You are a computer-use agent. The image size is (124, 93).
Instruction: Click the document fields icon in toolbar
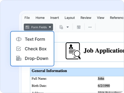click(x=61, y=27)
